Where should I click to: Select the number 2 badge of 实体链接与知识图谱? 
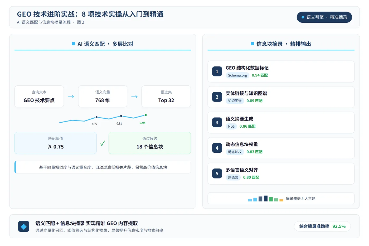click(x=217, y=97)
